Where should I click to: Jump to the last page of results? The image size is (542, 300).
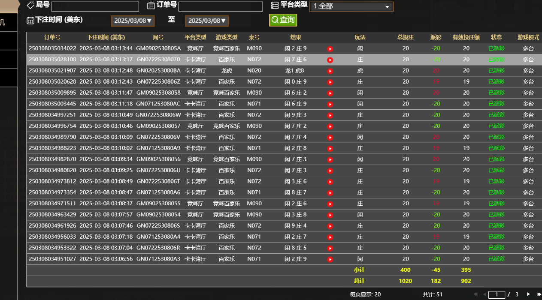[539, 294]
